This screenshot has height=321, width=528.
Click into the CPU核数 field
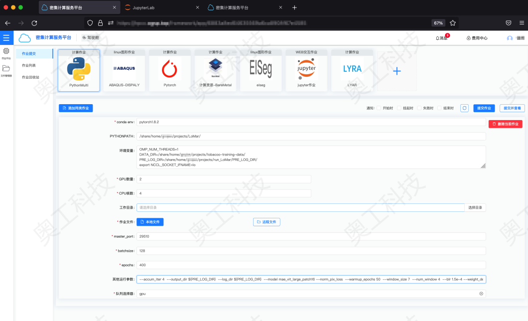coord(224,193)
